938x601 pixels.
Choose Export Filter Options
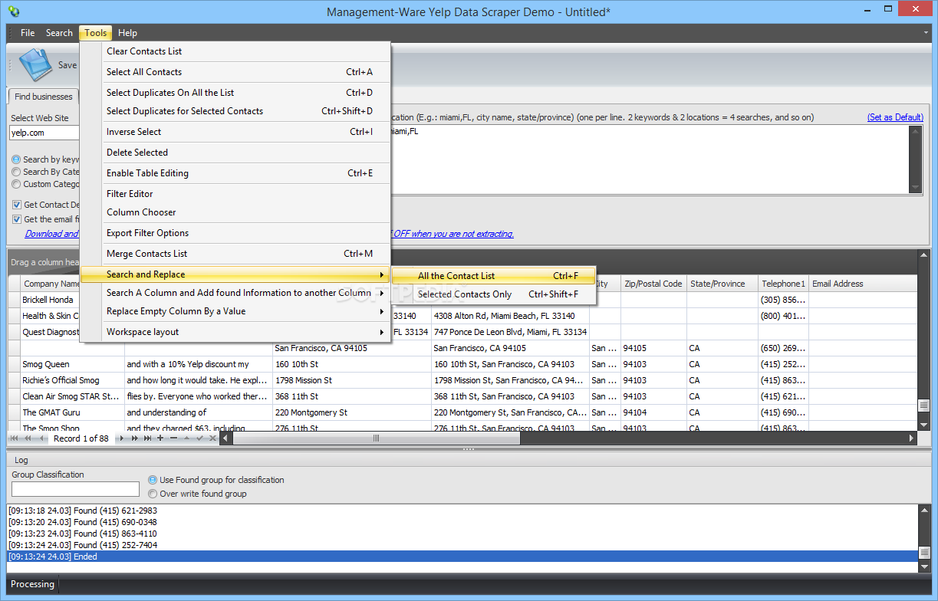(x=235, y=233)
